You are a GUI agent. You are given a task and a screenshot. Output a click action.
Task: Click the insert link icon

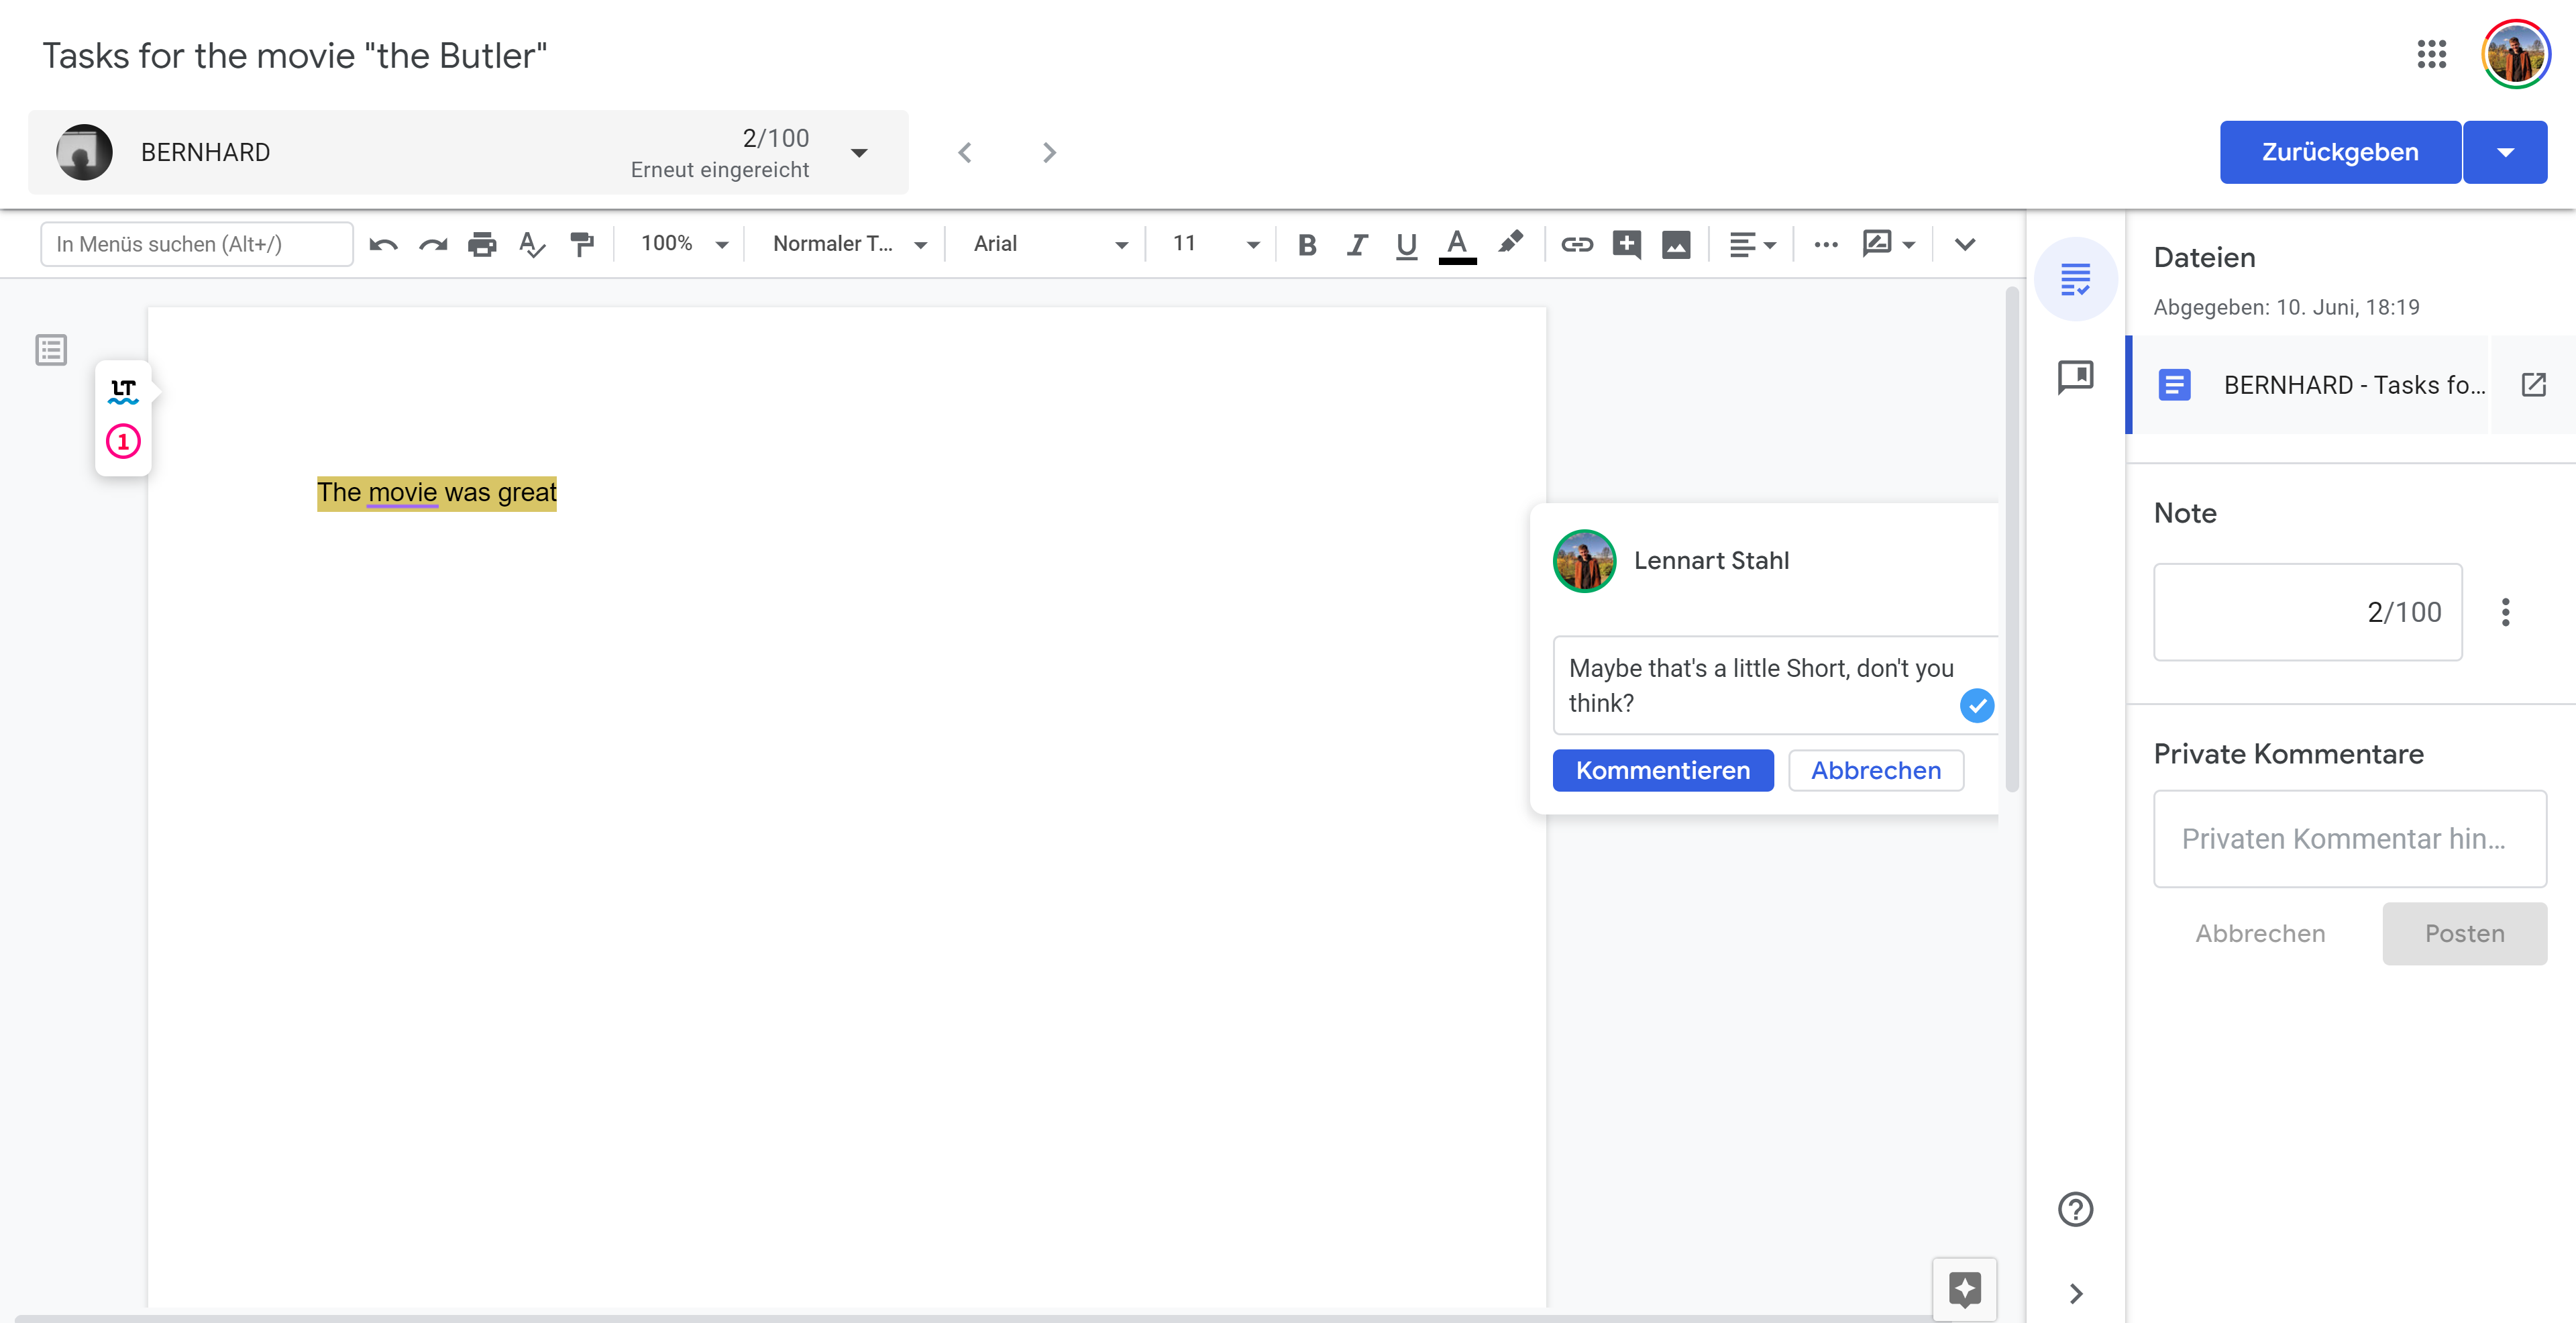coord(1576,244)
